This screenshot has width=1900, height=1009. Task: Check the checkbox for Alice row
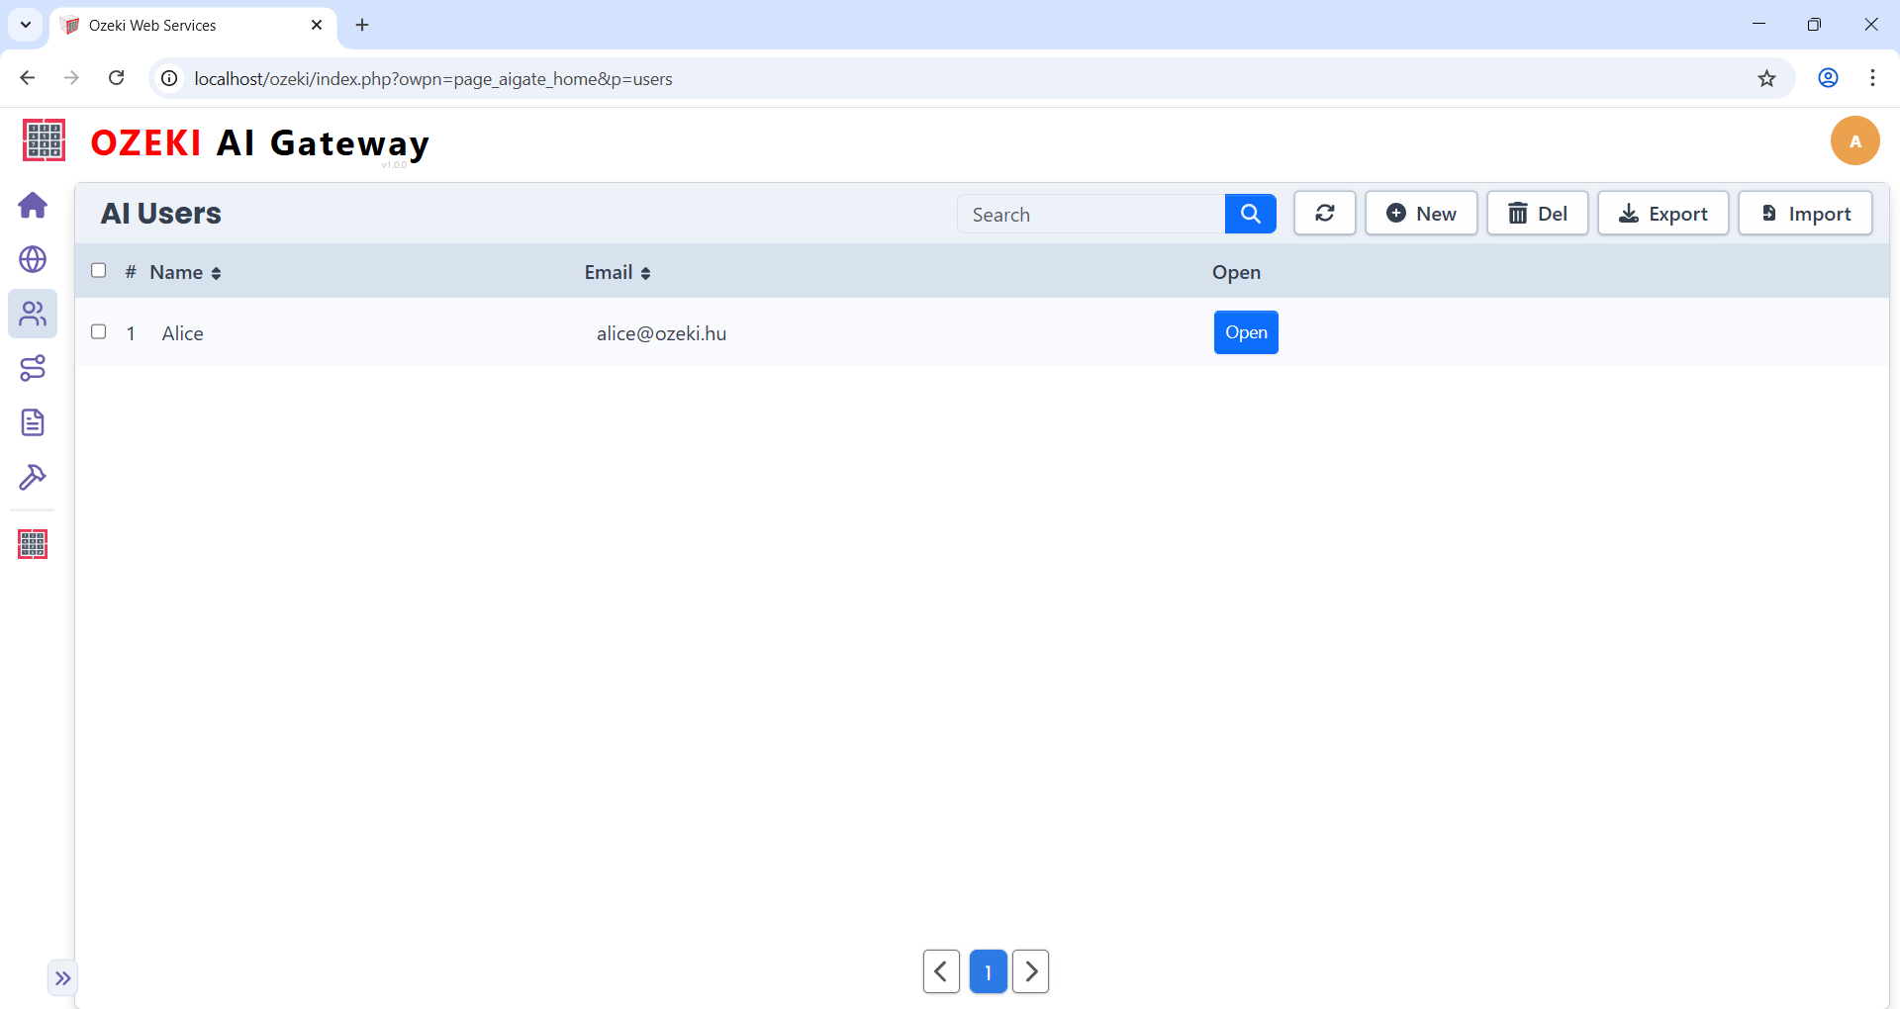[99, 332]
